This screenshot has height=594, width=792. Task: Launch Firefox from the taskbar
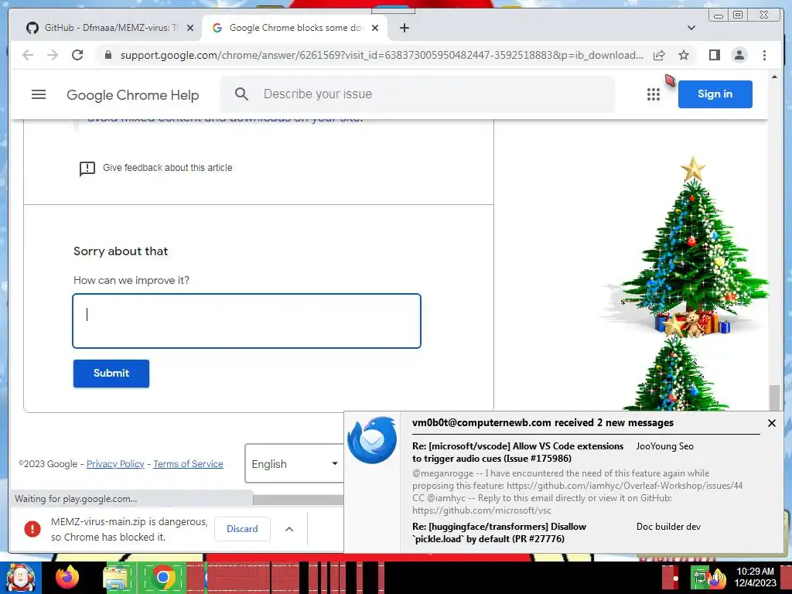67,577
